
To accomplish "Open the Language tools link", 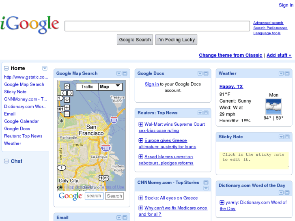I will pyautogui.click(x=267, y=33).
